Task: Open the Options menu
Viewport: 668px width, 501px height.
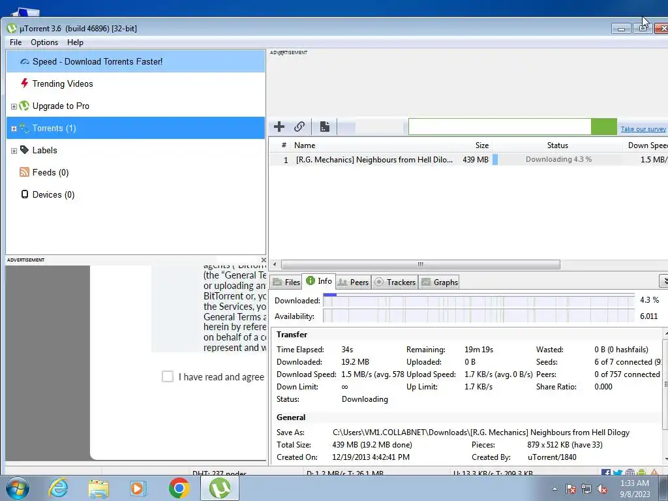Action: click(x=44, y=42)
